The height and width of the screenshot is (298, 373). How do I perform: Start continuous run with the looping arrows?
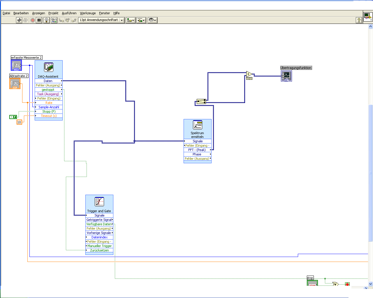coord(25,20)
